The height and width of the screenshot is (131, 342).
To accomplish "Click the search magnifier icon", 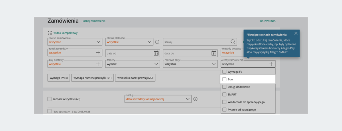I will [233, 42].
